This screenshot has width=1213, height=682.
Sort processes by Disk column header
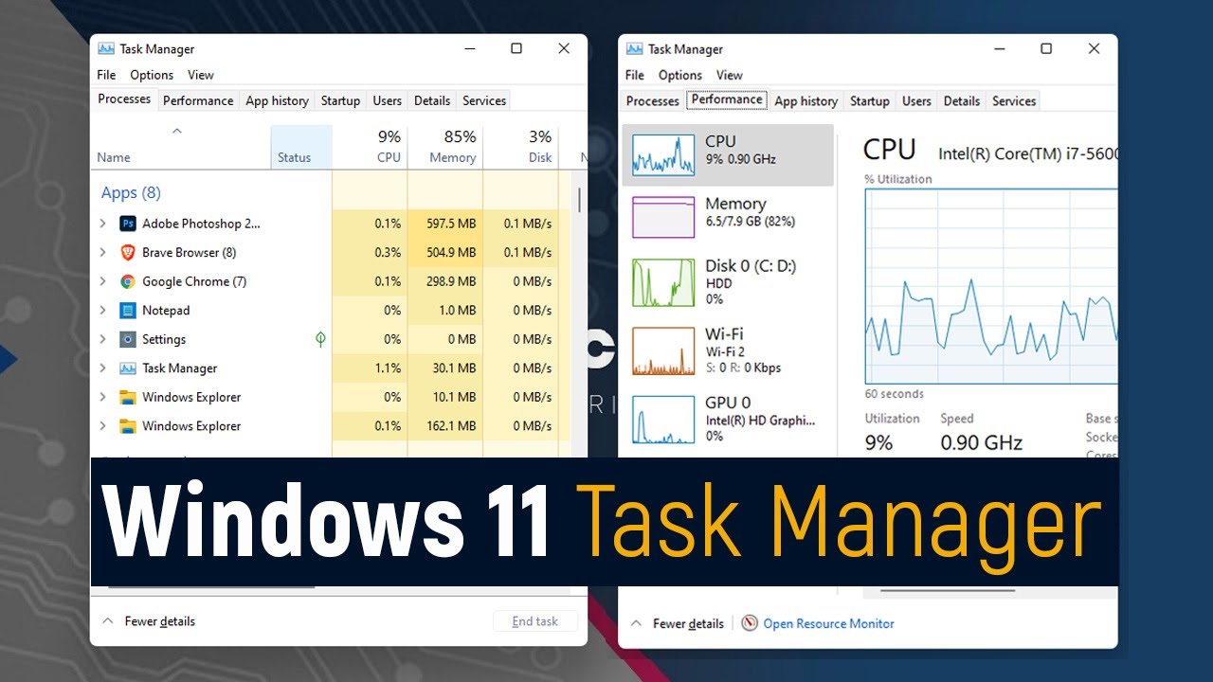click(520, 147)
